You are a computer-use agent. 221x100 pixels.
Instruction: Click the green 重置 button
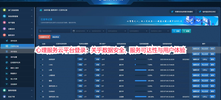click(x=186, y=31)
